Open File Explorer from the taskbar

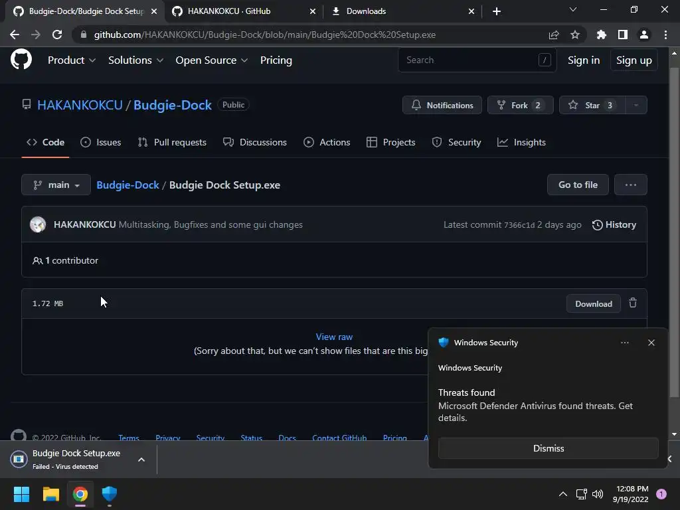(x=50, y=494)
